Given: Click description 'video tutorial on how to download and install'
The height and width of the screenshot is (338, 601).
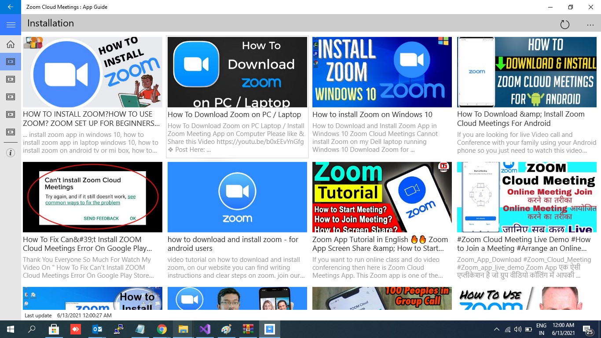Looking at the screenshot, I should (236, 268).
